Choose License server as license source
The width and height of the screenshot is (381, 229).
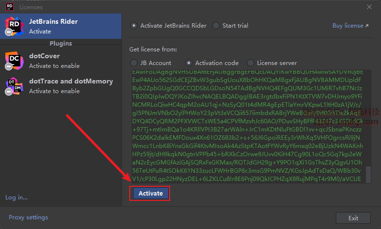tap(251, 63)
